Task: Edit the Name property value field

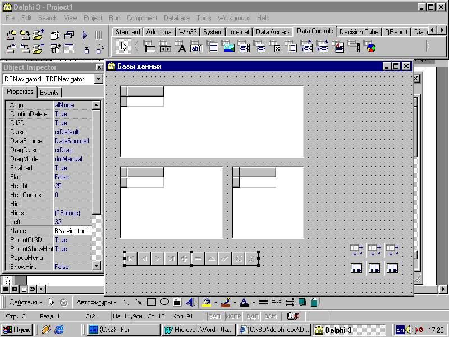Action: [x=72, y=231]
